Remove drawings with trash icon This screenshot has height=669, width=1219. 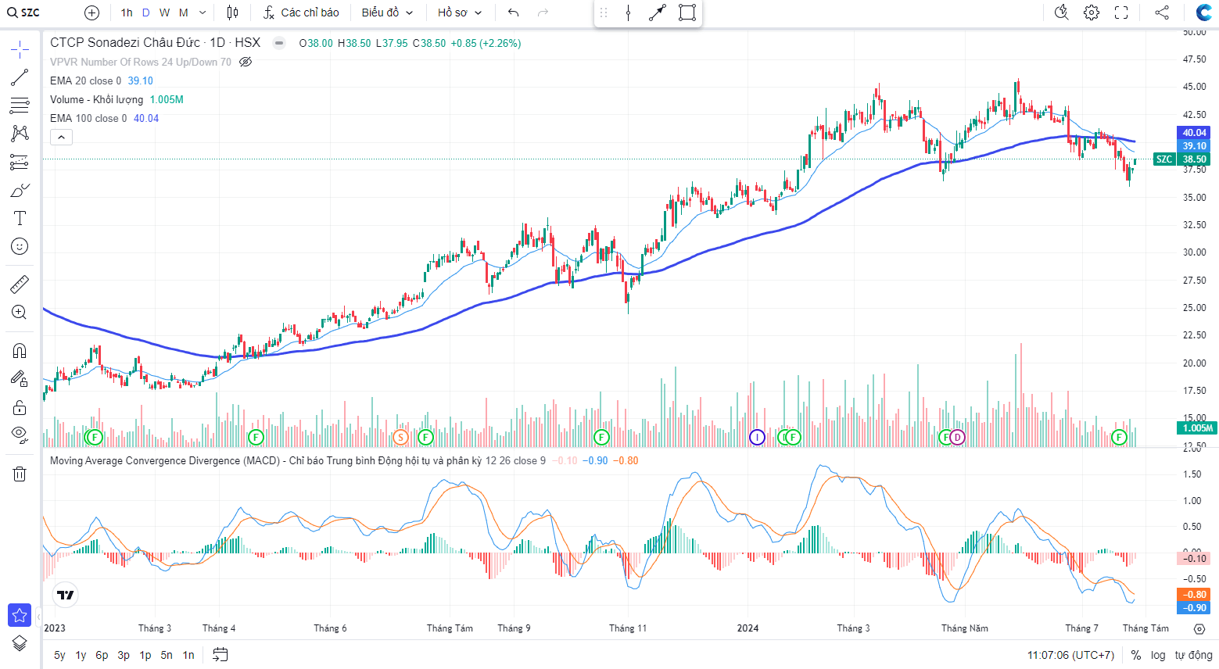click(20, 474)
